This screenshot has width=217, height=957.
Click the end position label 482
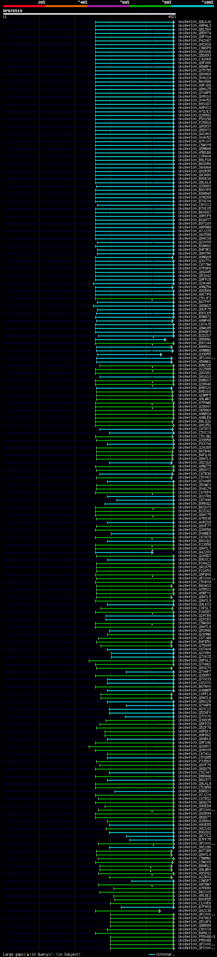(x=171, y=17)
